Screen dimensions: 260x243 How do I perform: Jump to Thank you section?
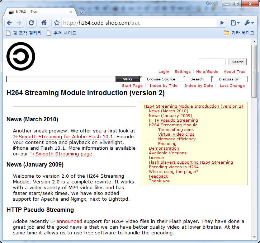coord(160,181)
